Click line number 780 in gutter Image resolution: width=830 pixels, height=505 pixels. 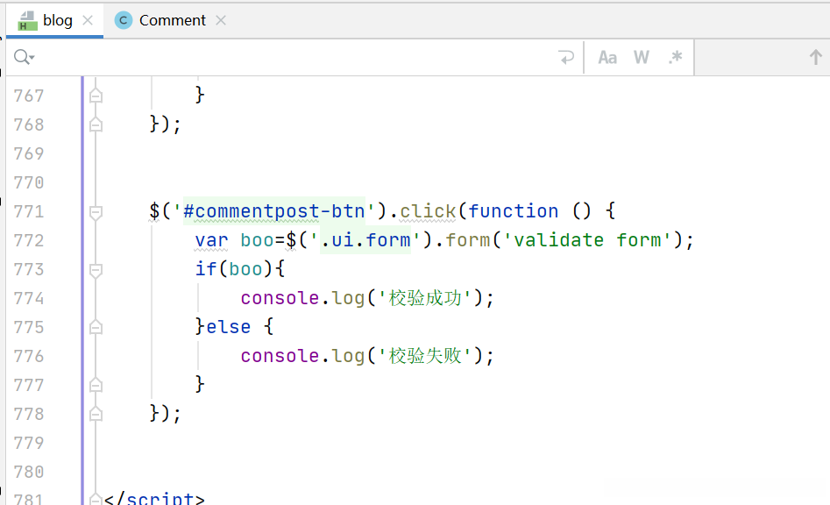[29, 473]
